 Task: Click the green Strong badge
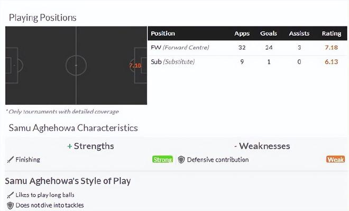(x=162, y=160)
